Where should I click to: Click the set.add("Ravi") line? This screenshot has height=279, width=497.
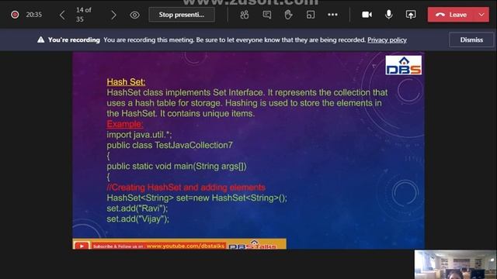click(x=137, y=208)
